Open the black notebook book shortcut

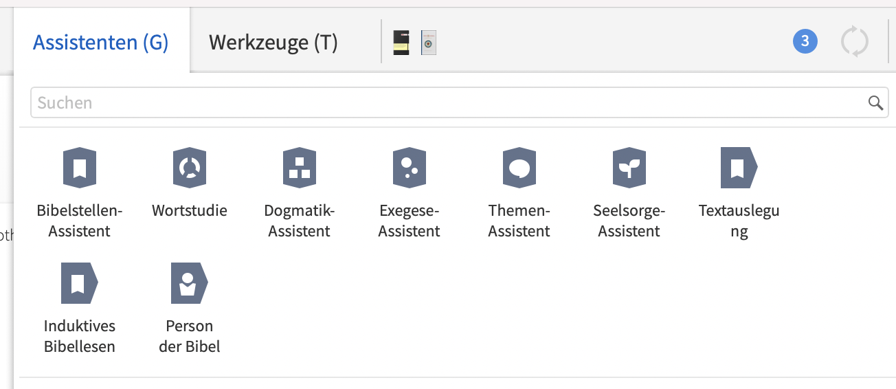(401, 43)
